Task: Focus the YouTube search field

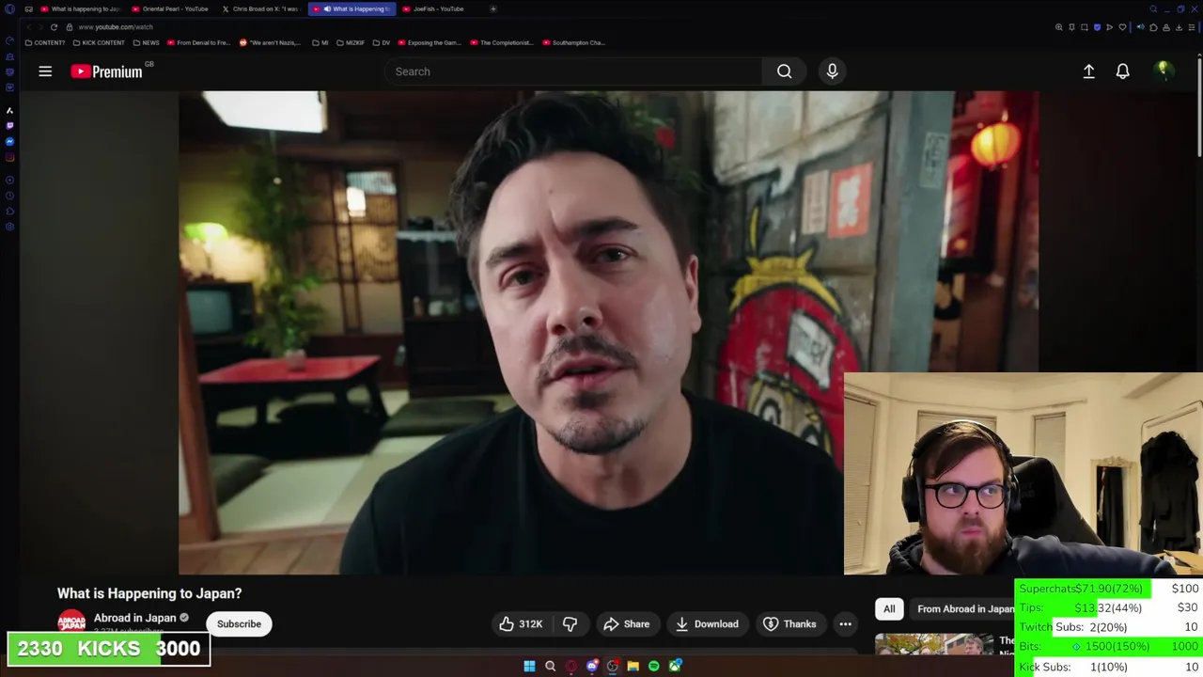Action: [573, 71]
